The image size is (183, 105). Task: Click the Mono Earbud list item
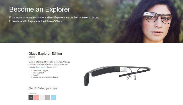(x=38, y=73)
